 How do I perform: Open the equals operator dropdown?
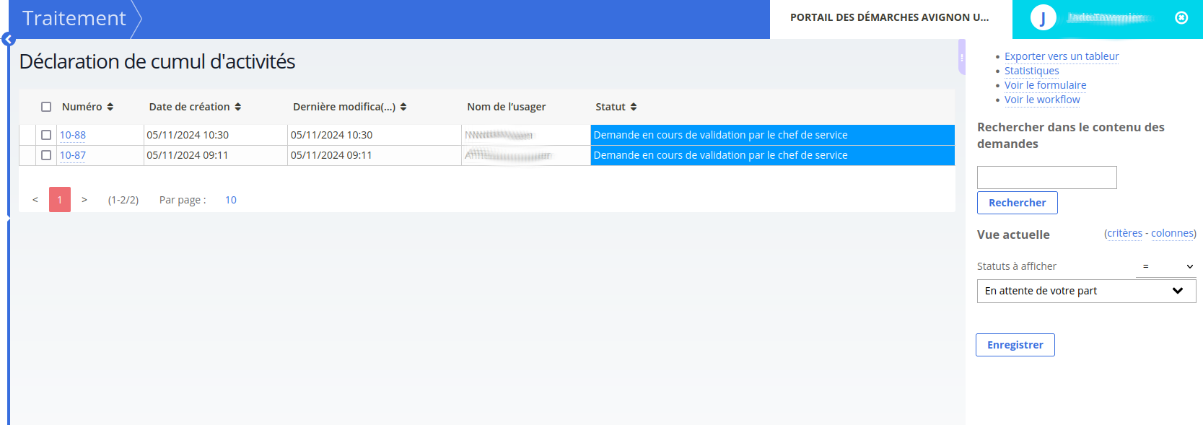(1165, 266)
